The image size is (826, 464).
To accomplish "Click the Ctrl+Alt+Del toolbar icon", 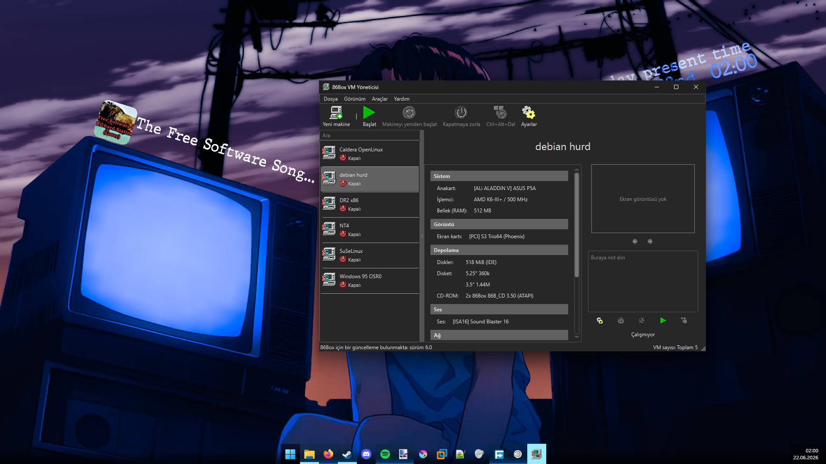I will pyautogui.click(x=501, y=117).
